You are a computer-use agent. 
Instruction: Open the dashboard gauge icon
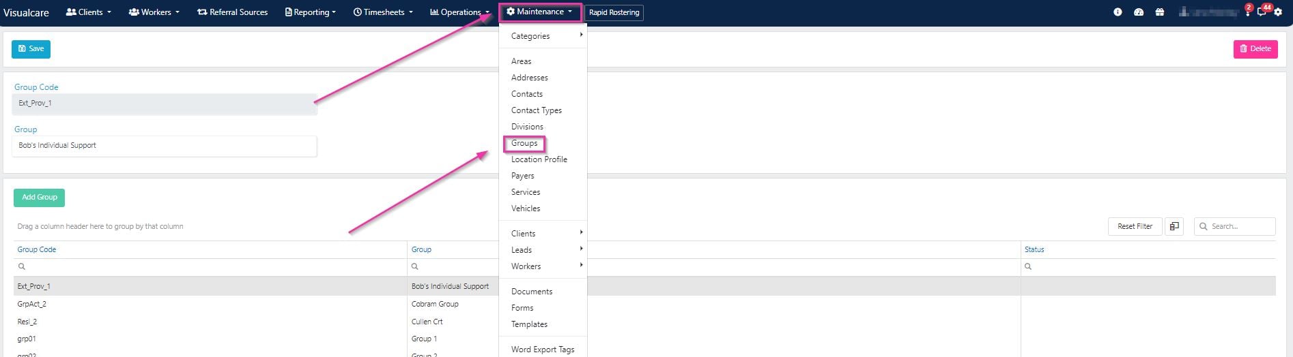[x=1139, y=12]
